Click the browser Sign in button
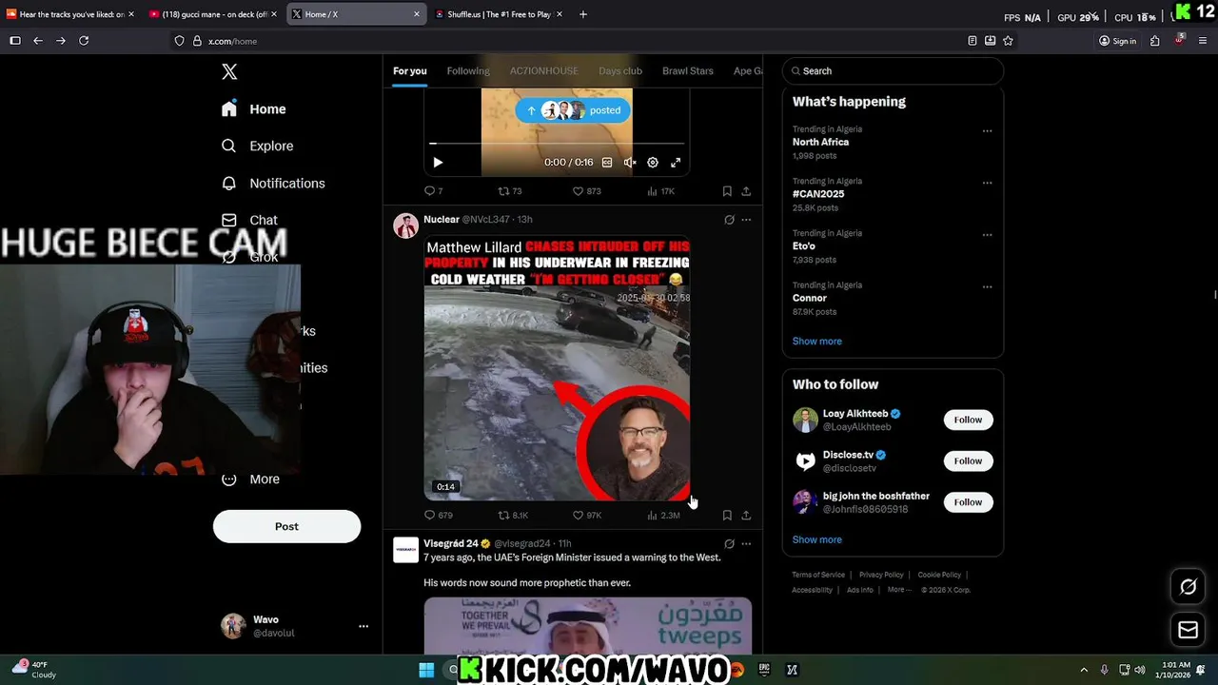1218x685 pixels. (1117, 41)
